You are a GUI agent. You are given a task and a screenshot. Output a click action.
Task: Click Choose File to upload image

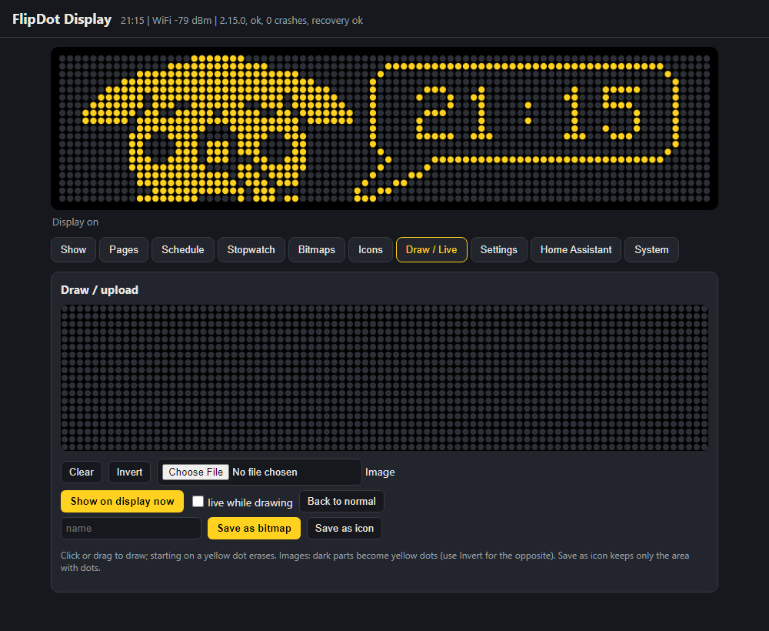tap(195, 472)
